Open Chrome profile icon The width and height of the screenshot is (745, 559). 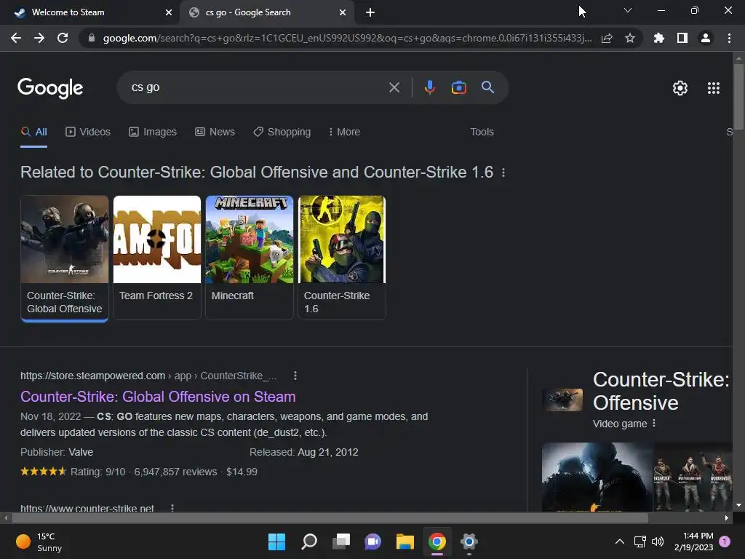(706, 38)
